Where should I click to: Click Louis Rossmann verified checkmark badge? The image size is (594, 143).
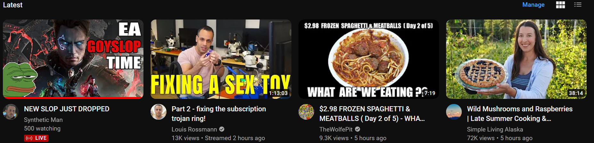(222, 129)
